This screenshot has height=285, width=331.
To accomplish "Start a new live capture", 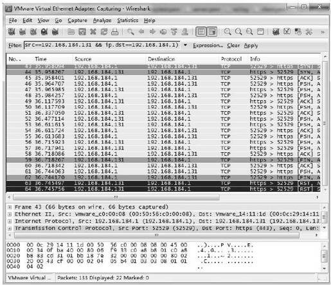I will pos(33,32).
